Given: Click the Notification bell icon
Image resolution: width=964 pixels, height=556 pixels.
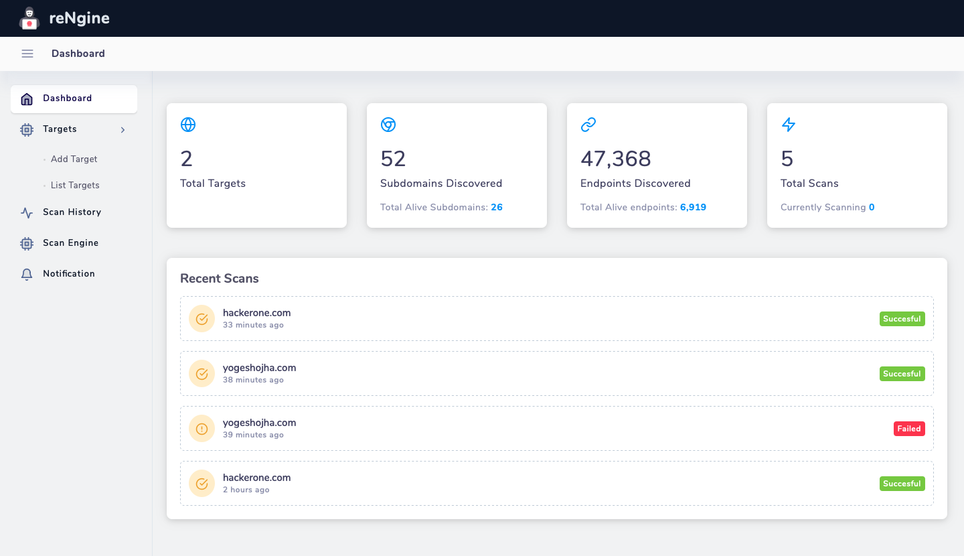Looking at the screenshot, I should [x=27, y=275].
